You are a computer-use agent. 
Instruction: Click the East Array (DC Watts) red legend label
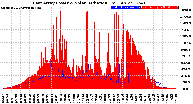point(159,7)
